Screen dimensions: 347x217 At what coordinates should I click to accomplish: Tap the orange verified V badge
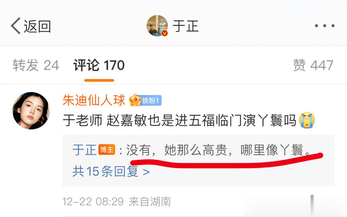pyautogui.click(x=165, y=33)
